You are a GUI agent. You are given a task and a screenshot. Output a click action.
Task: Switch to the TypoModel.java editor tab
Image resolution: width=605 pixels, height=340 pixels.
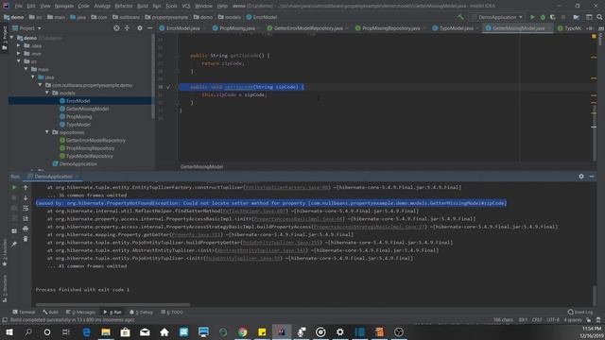tap(456, 28)
